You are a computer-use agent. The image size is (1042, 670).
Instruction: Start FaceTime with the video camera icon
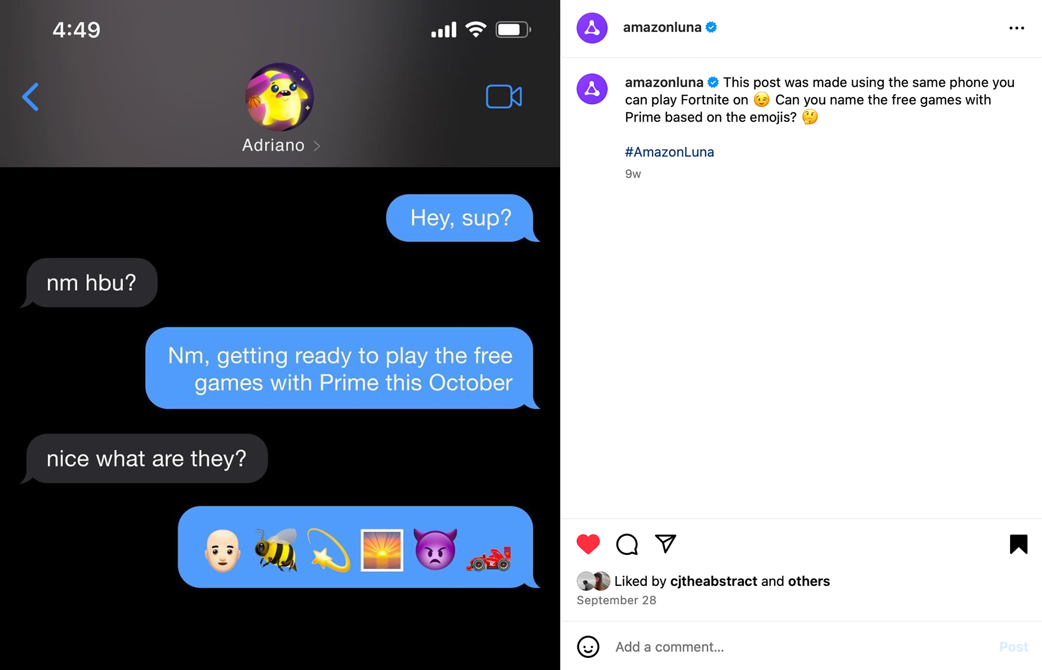tap(504, 97)
